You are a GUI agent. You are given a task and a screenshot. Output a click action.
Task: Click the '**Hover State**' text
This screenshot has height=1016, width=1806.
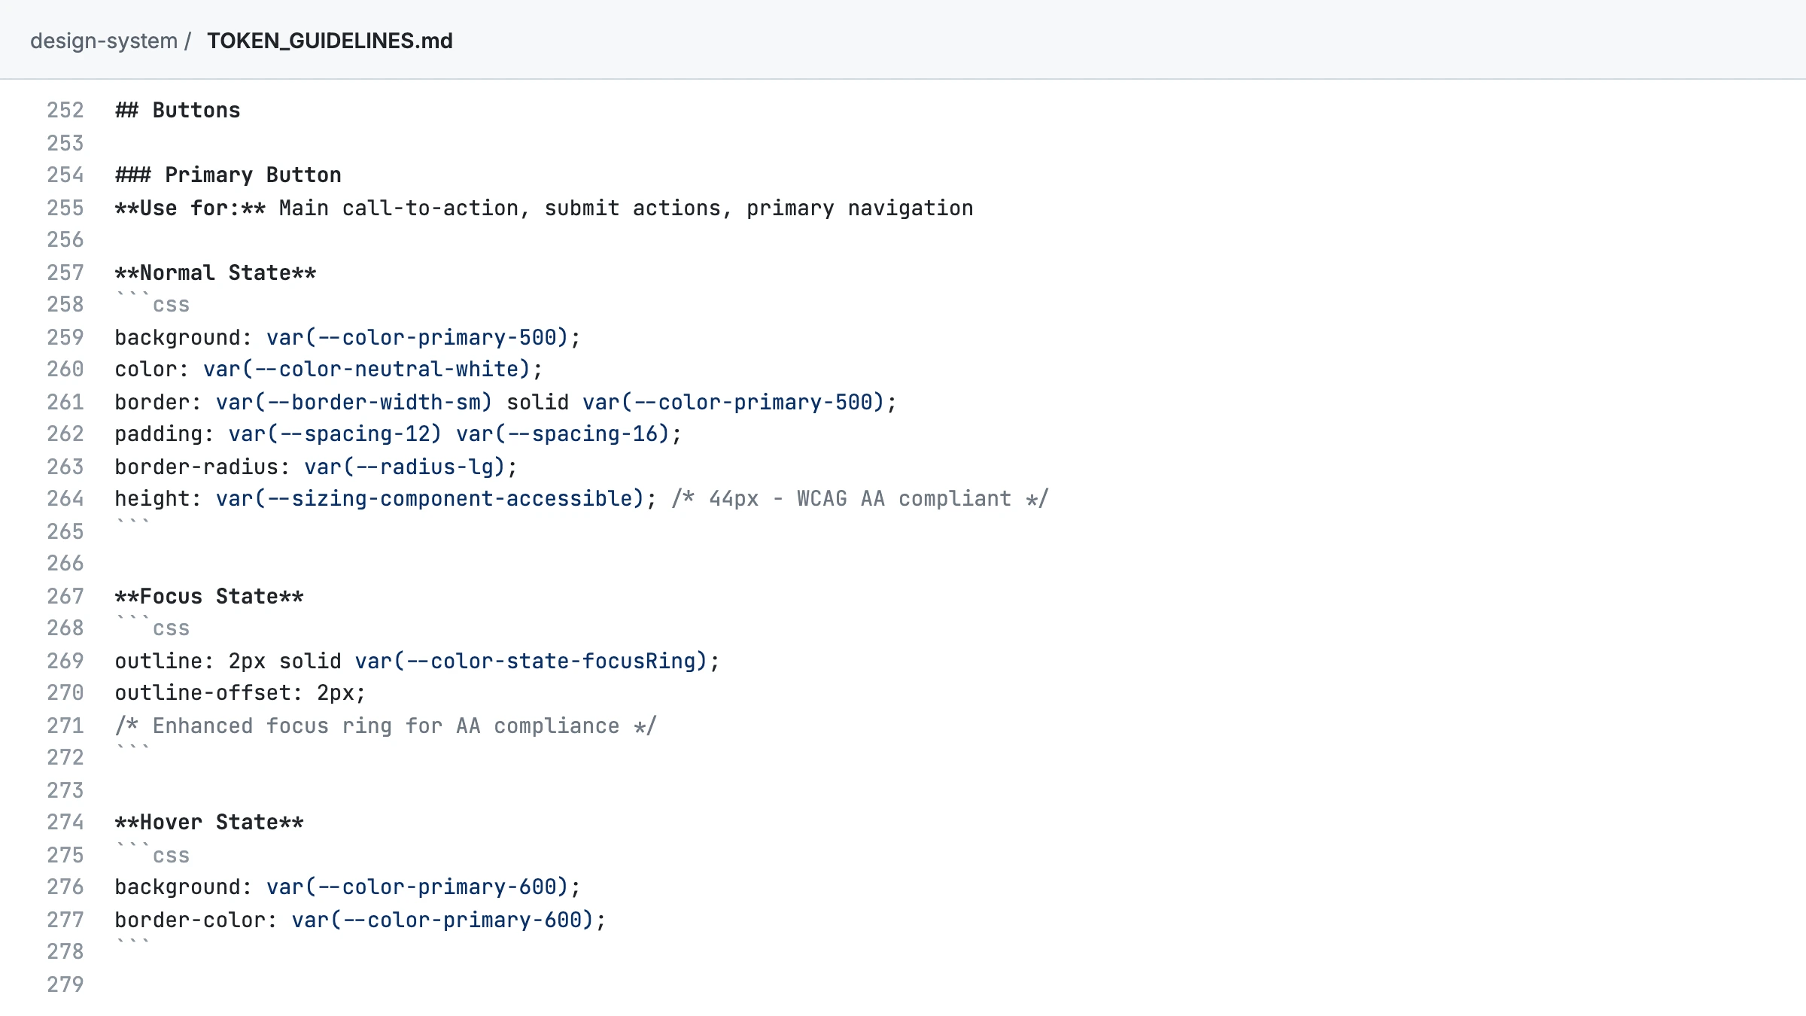coord(209,823)
